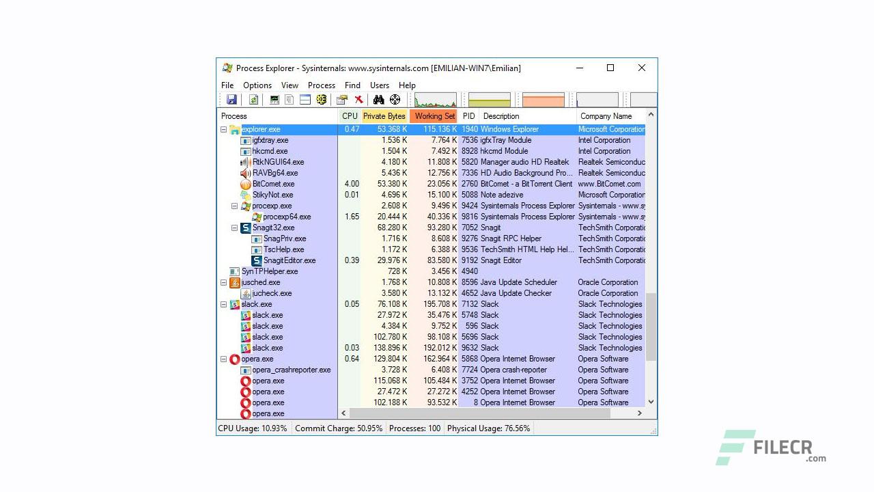This screenshot has height=492, width=874.
Task: Click the Refresh Now toolbar icon
Action: click(x=253, y=100)
